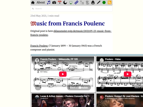This screenshot has width=143, height=107.
Task: Go to the home page icon
Action: [x=33, y=3]
